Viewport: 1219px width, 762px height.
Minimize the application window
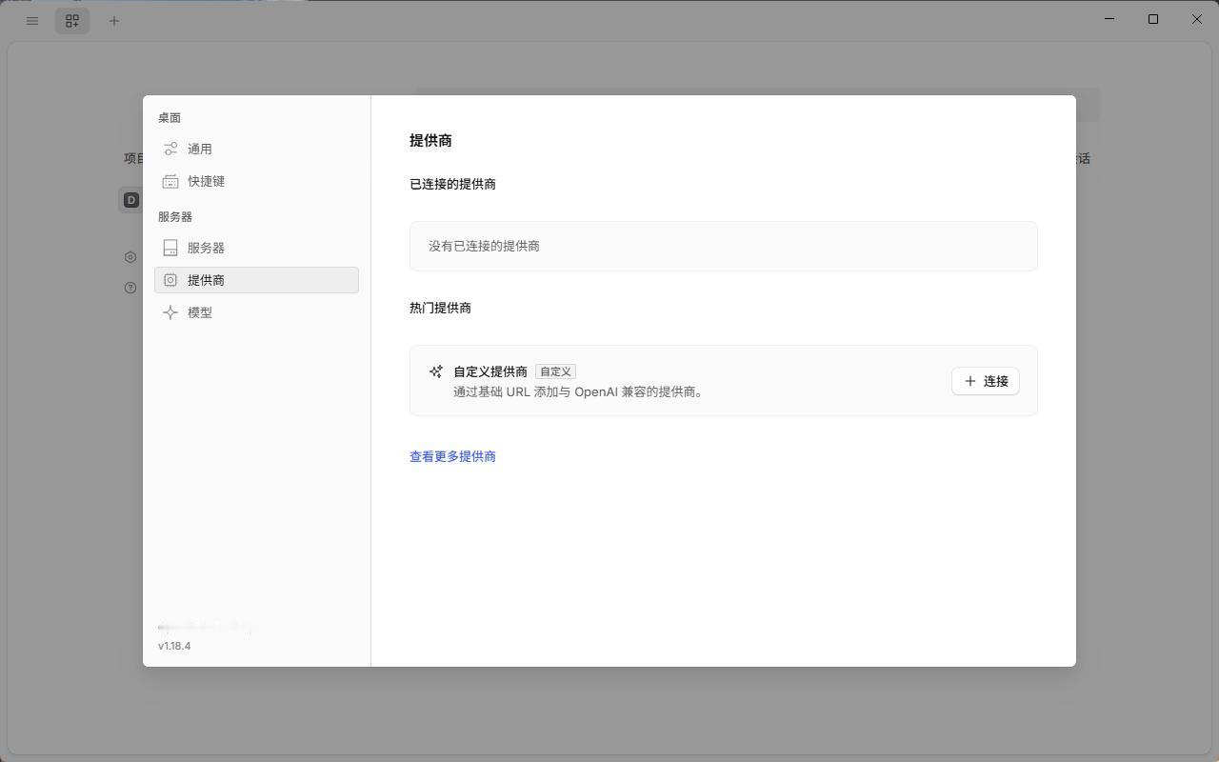[x=1109, y=19]
